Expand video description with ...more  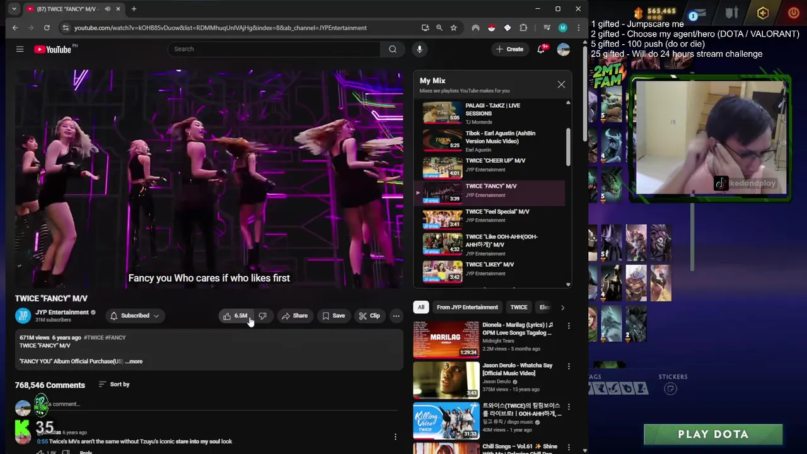pyautogui.click(x=134, y=362)
